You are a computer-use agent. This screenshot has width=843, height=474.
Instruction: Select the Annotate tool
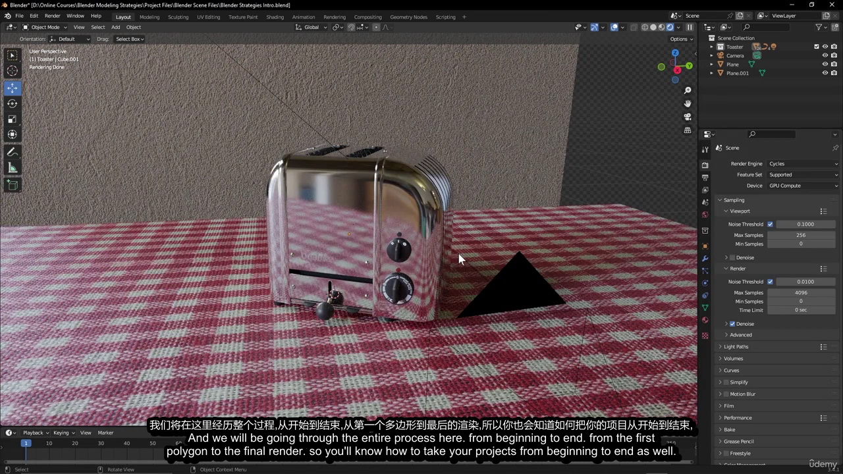pos(13,152)
